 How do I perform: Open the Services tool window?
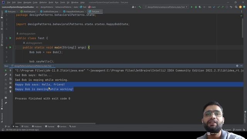[62, 126]
